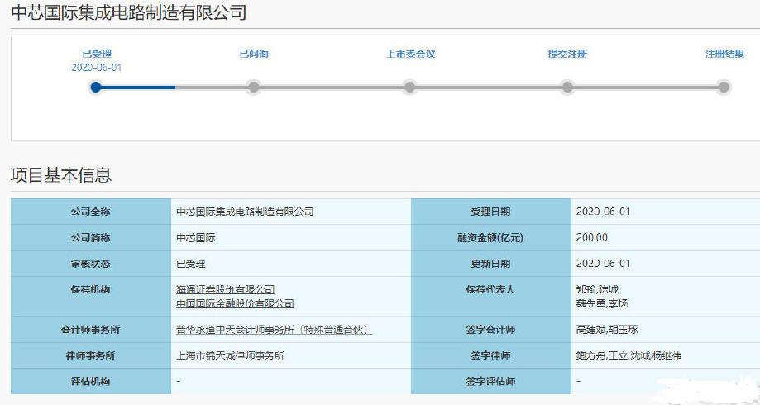Image resolution: width=760 pixels, height=405 pixels.
Task: Click the 中芯国际 short name value
Action: point(196,238)
